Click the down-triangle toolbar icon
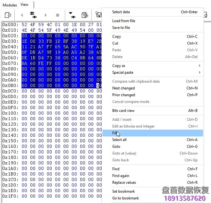 pos(71,15)
